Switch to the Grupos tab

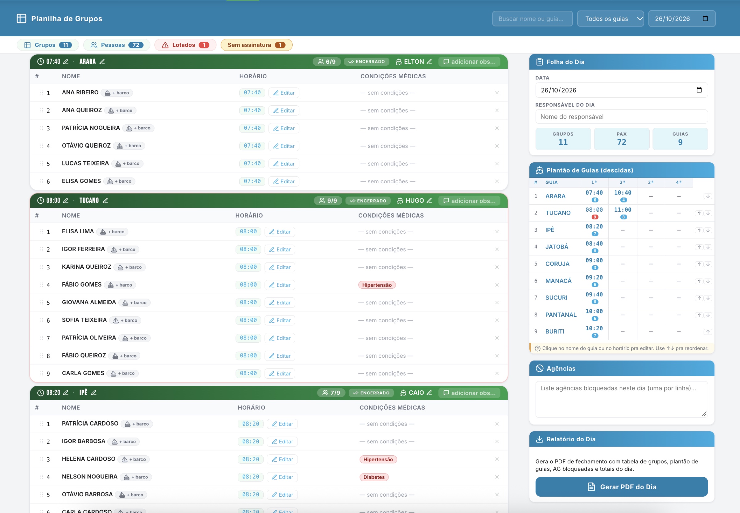(x=47, y=45)
